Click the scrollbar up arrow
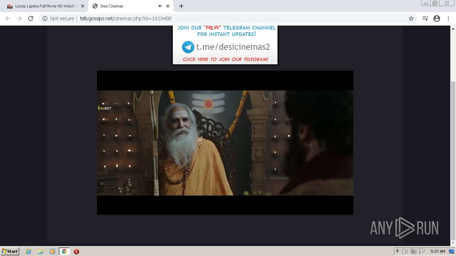 point(453,28)
